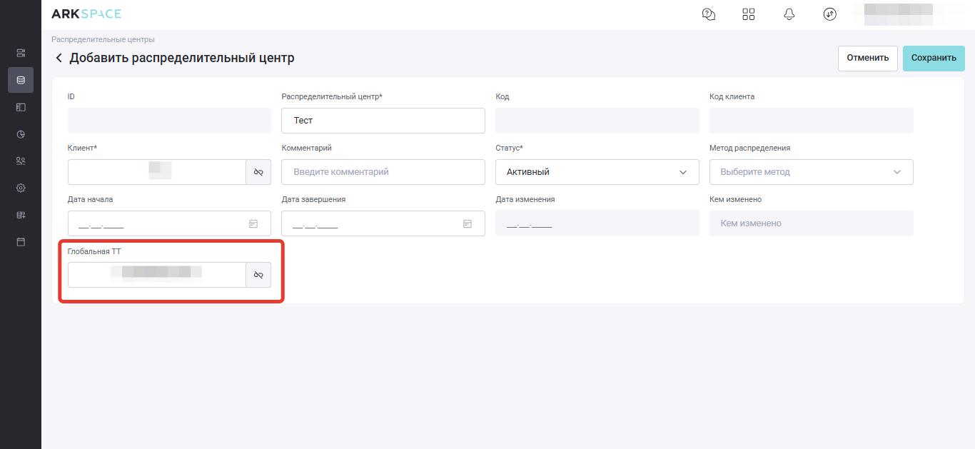
Task: Open the apps grid menu
Action: tap(749, 14)
